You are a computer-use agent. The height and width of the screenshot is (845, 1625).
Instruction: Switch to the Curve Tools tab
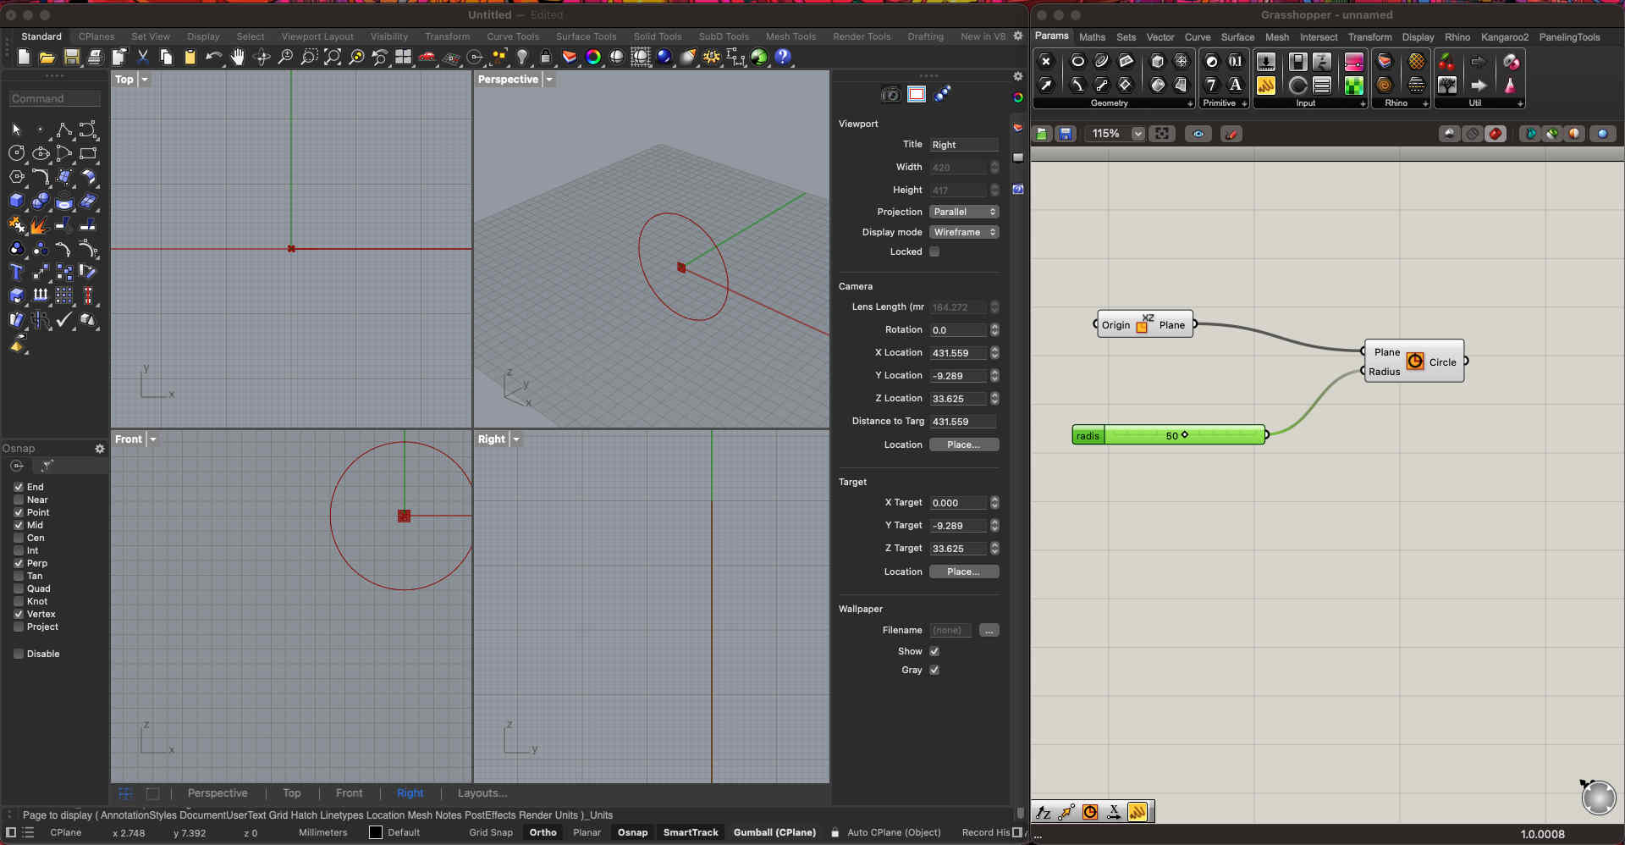pos(512,36)
